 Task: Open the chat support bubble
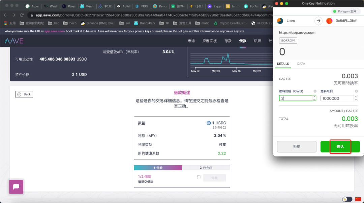[x=16, y=187]
